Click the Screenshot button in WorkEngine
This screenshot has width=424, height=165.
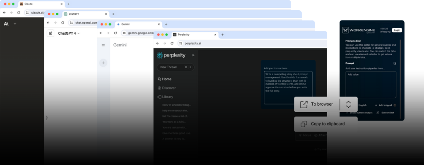[x=385, y=113]
